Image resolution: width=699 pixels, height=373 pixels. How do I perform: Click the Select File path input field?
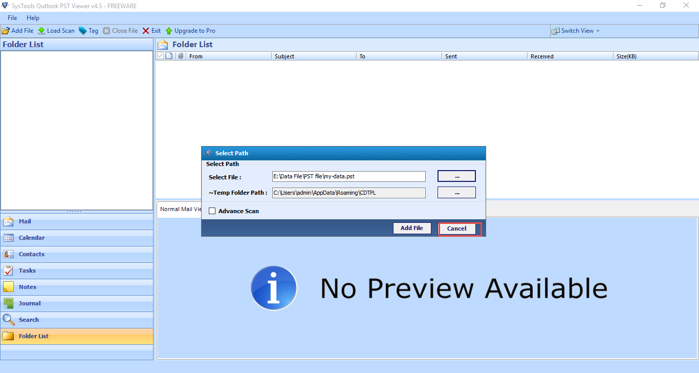pyautogui.click(x=348, y=176)
